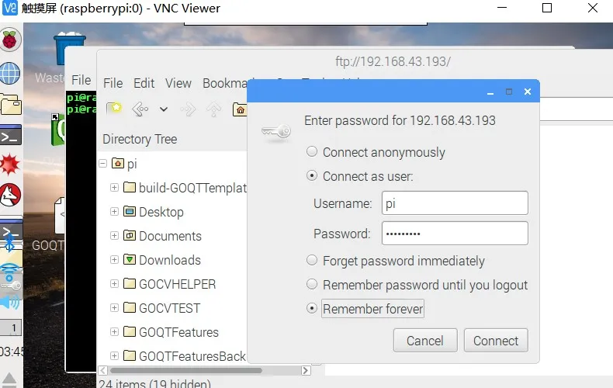Open the Raspberry Pi main menu
613x388 pixels.
pos(10,40)
